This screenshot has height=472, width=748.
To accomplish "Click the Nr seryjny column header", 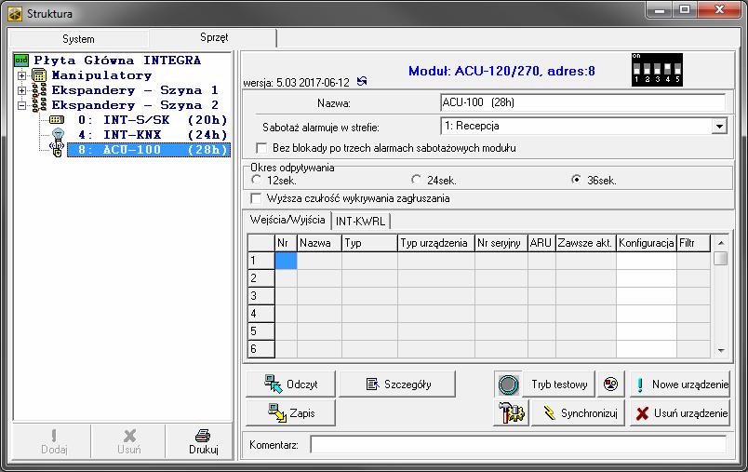I will (501, 243).
